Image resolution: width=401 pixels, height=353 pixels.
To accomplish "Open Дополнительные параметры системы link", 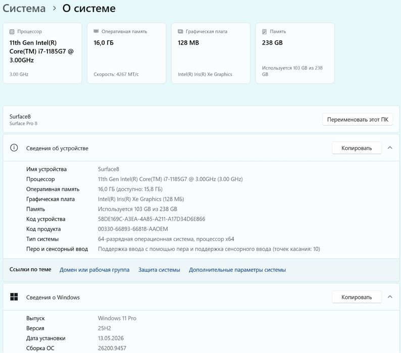I will point(237,270).
